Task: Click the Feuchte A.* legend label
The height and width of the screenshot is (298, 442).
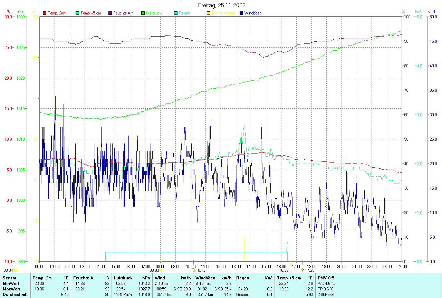Action: tap(123, 13)
